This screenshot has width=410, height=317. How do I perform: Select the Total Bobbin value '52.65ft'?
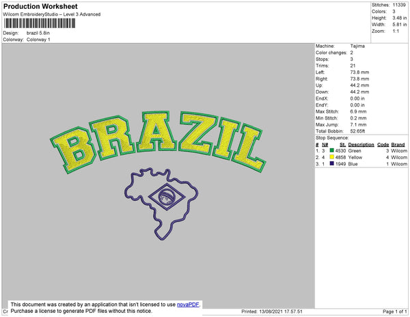click(x=357, y=131)
